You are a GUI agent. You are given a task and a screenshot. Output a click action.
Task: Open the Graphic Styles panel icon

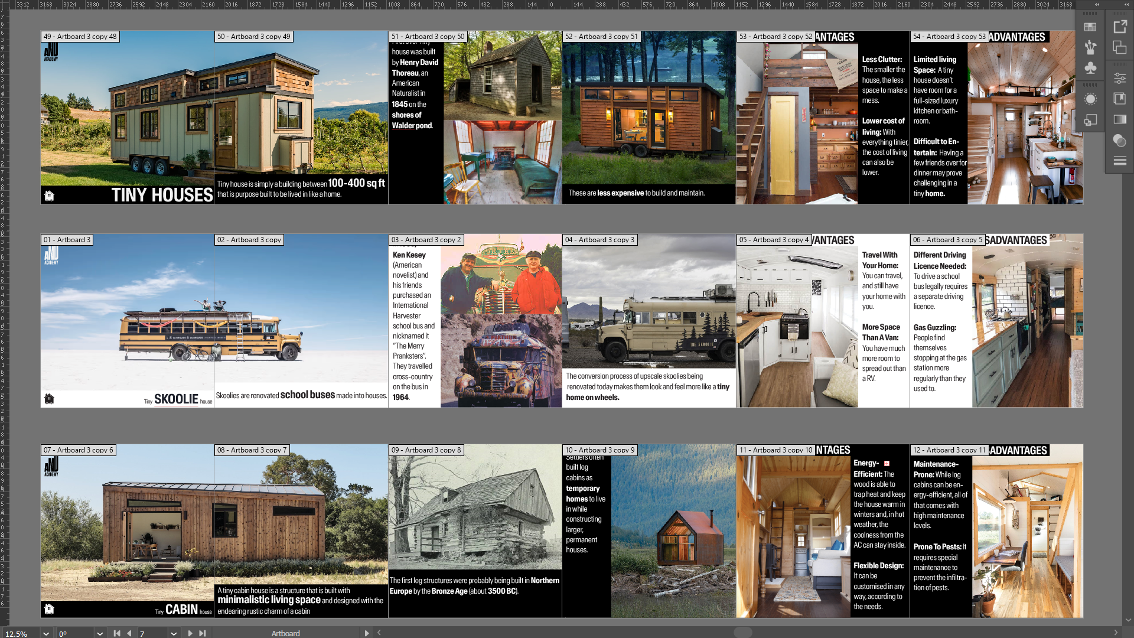click(x=1090, y=120)
